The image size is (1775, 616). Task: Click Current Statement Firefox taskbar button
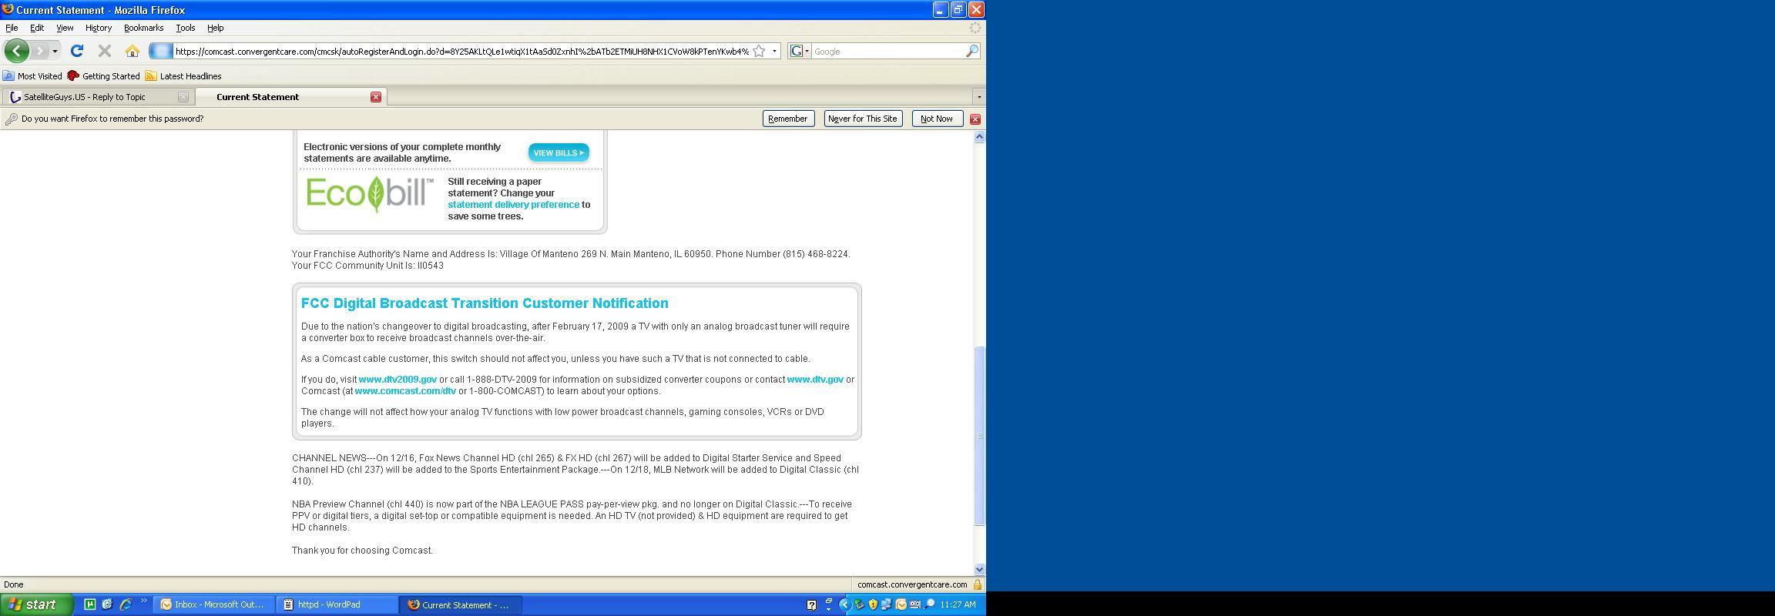[x=461, y=604]
